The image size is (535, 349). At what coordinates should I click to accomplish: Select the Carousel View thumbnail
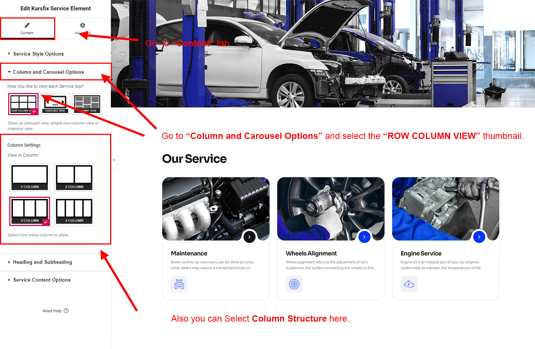click(x=55, y=104)
